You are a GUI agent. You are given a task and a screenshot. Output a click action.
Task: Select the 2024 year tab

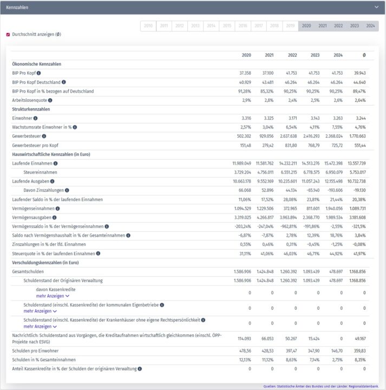point(370,26)
